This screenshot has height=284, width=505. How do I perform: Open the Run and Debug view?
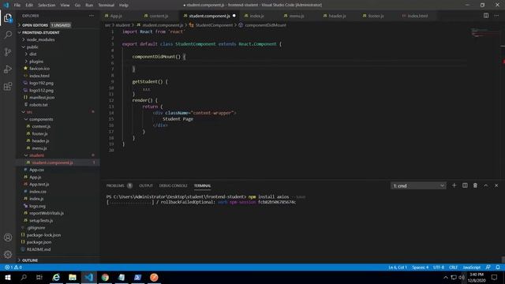click(x=8, y=69)
